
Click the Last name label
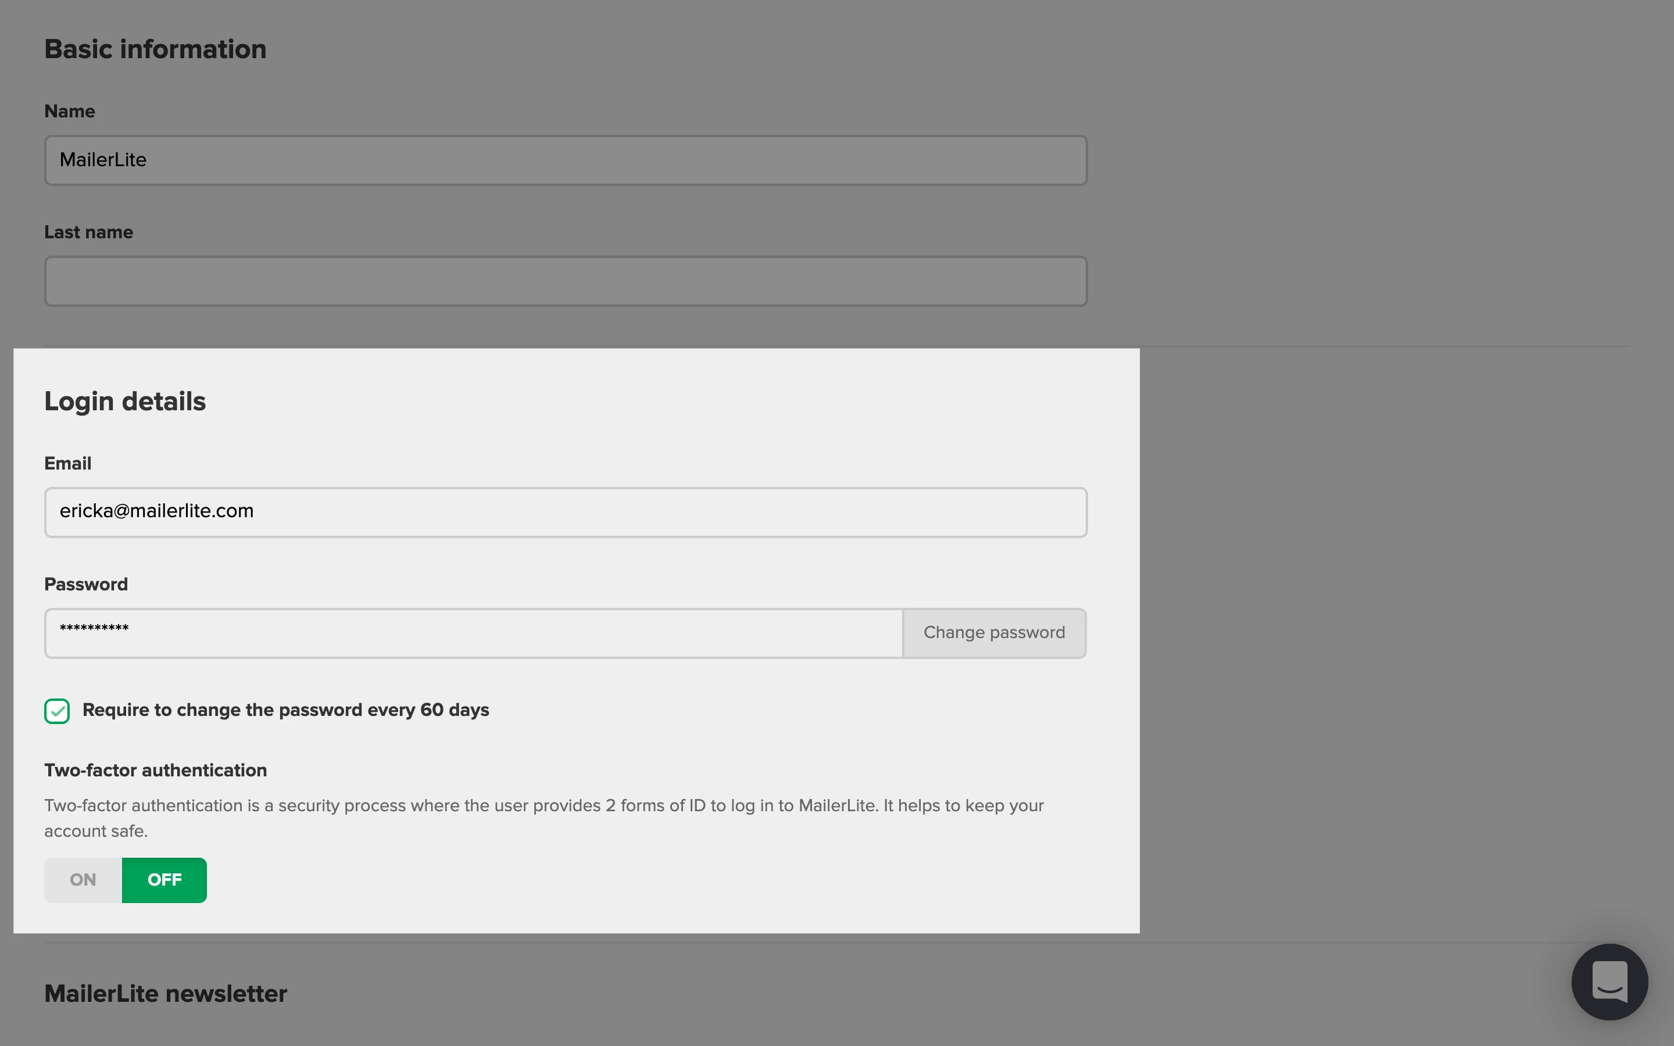click(x=88, y=232)
